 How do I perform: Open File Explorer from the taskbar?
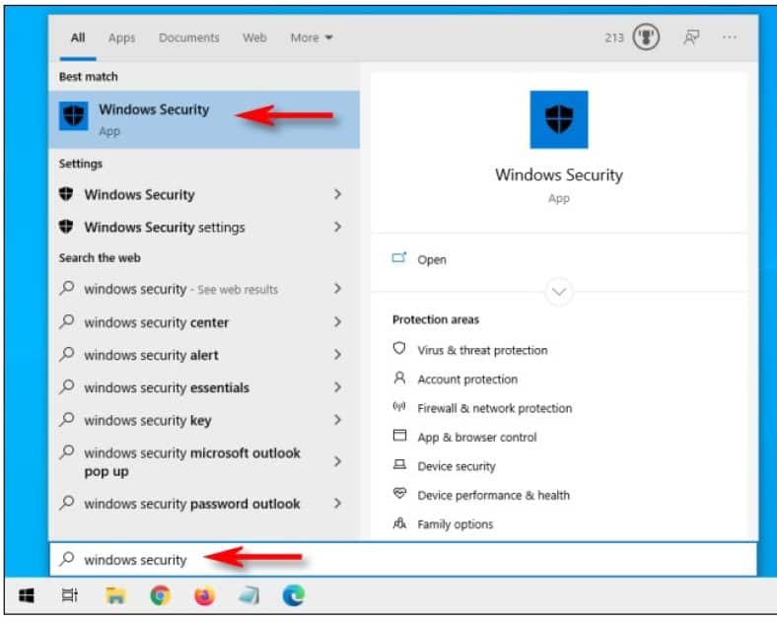coord(115,595)
